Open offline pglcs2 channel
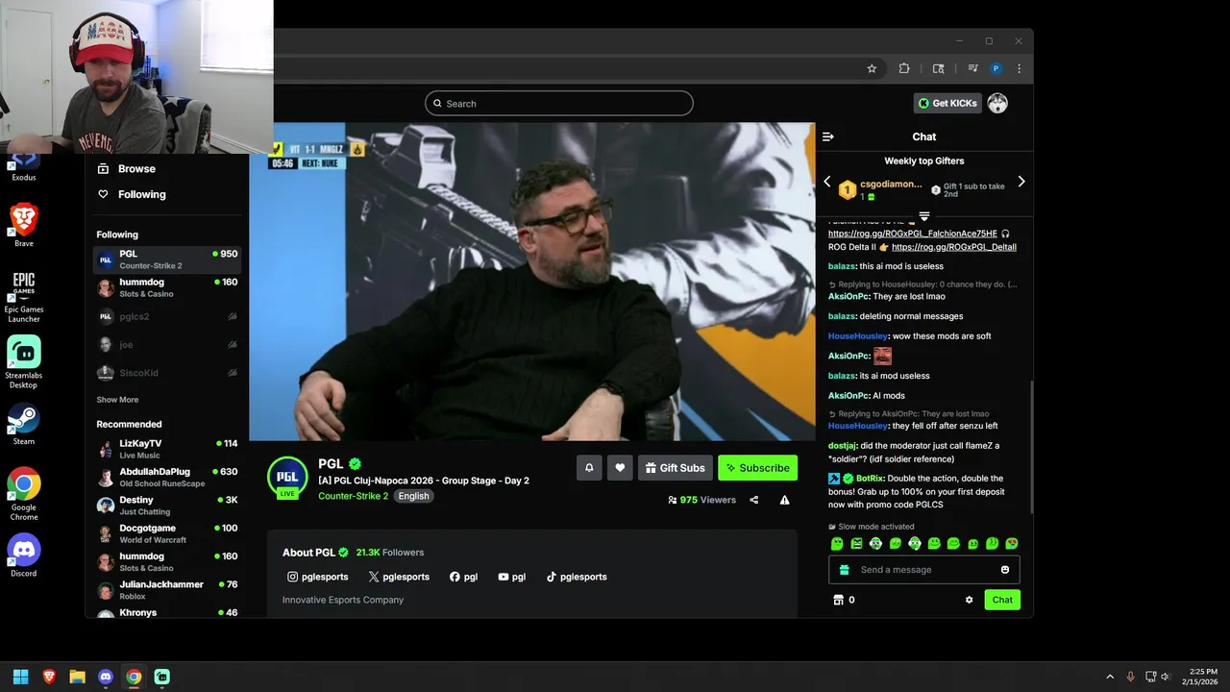Screen dimensions: 1230x692 pos(167,316)
